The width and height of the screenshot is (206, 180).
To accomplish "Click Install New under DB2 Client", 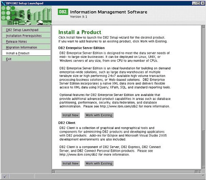I will [x=71, y=163].
